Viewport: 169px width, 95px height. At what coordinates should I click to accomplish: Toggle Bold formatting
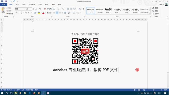click(x=16, y=13)
